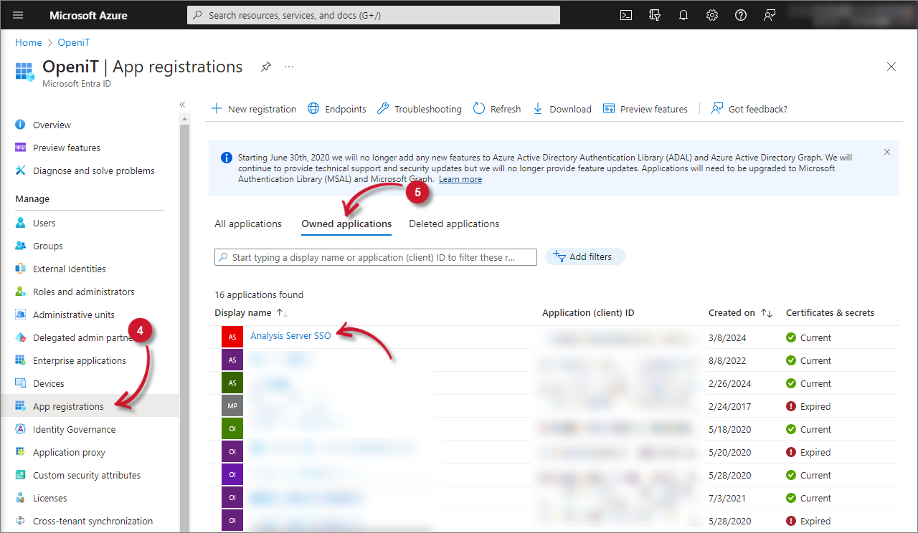Open the feedback icon in top bar

tap(770, 15)
